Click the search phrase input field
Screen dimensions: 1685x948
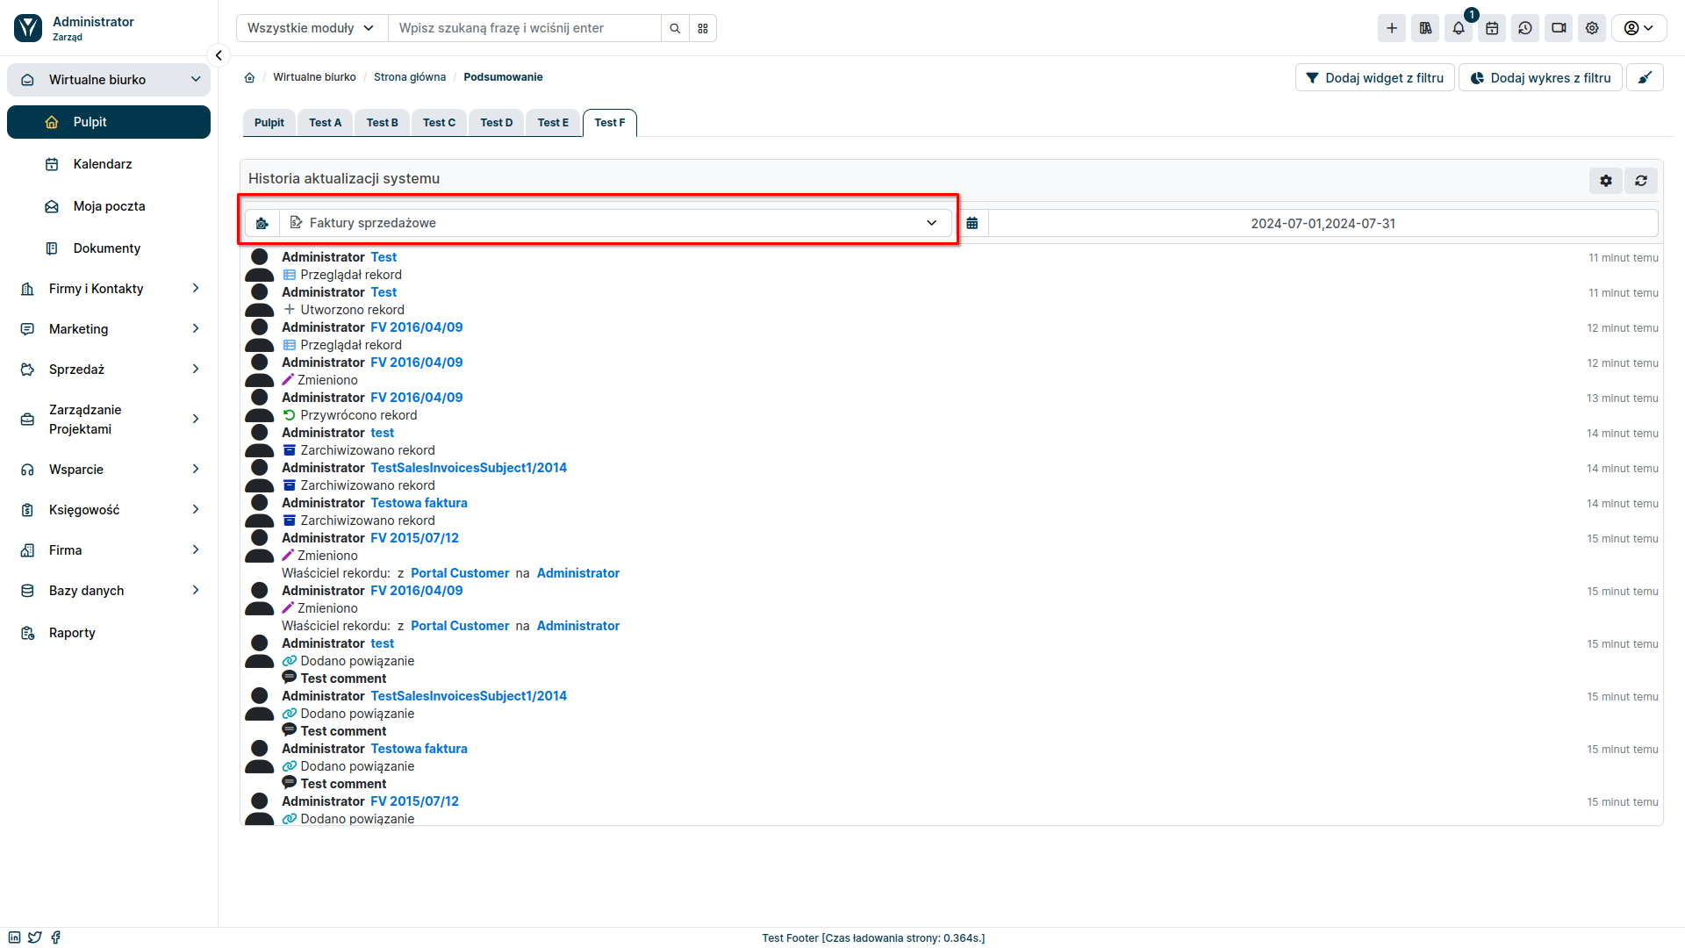(525, 28)
